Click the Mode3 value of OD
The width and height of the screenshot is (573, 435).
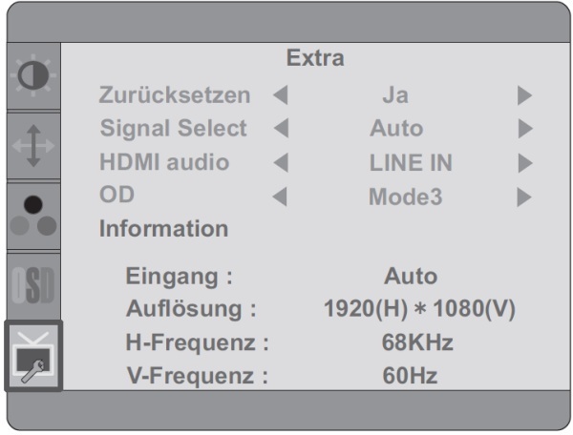pos(406,197)
